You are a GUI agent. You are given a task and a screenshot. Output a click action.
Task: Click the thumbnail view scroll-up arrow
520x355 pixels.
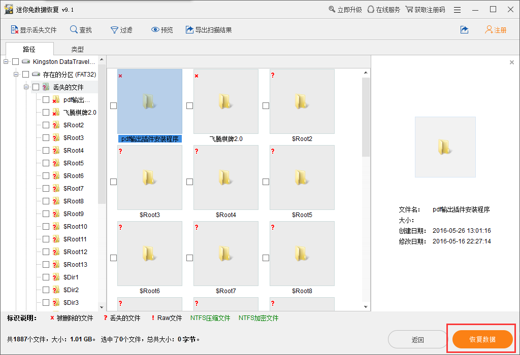click(366, 73)
